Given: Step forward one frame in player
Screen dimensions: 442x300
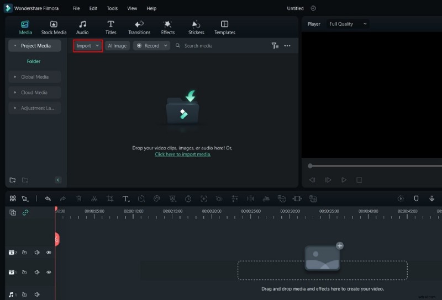Looking at the screenshot, I should pyautogui.click(x=328, y=180).
